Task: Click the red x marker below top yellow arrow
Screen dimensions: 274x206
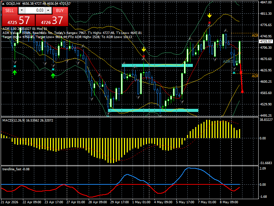Action: [209, 23]
